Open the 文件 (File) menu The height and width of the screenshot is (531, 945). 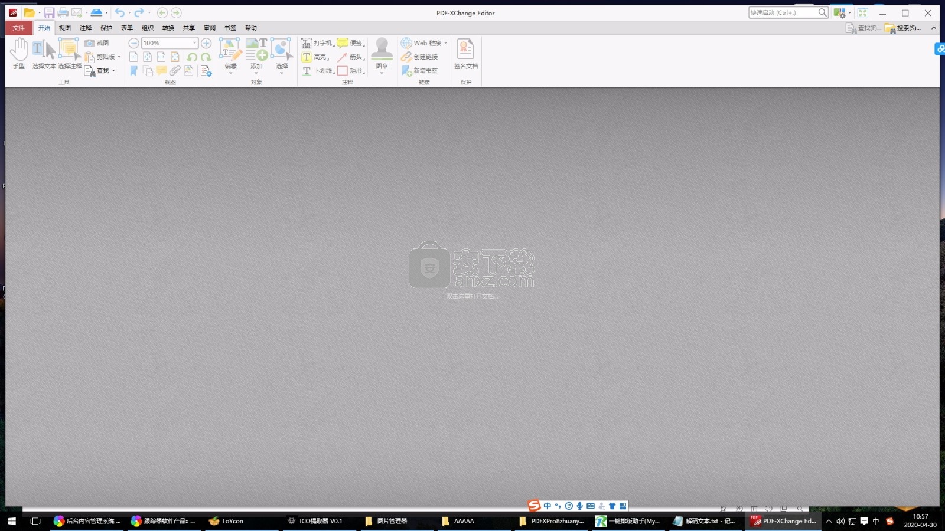19,28
